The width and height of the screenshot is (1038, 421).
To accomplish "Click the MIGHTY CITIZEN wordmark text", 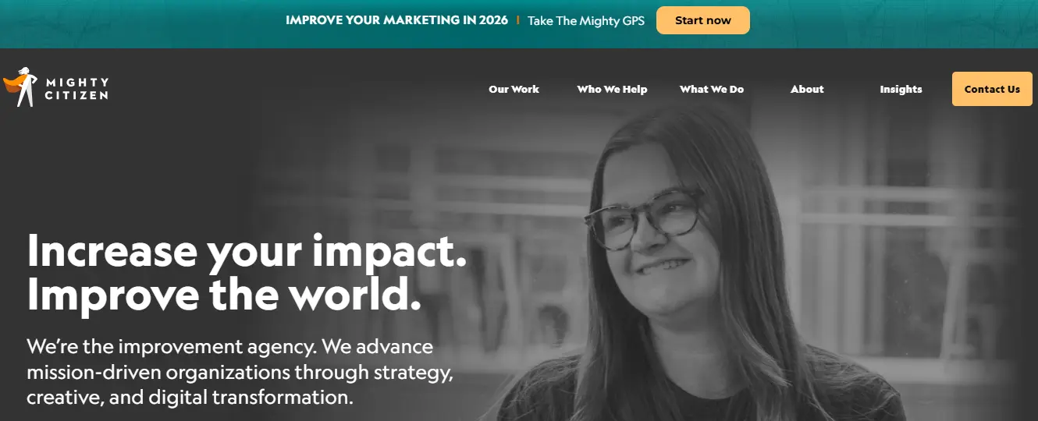I will (x=76, y=89).
